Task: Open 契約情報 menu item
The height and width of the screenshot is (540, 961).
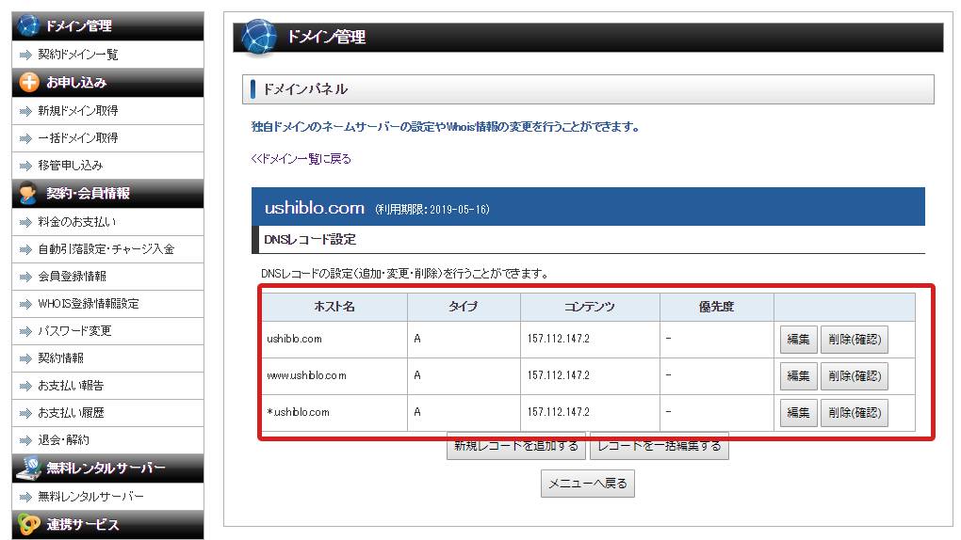Action: [x=60, y=358]
